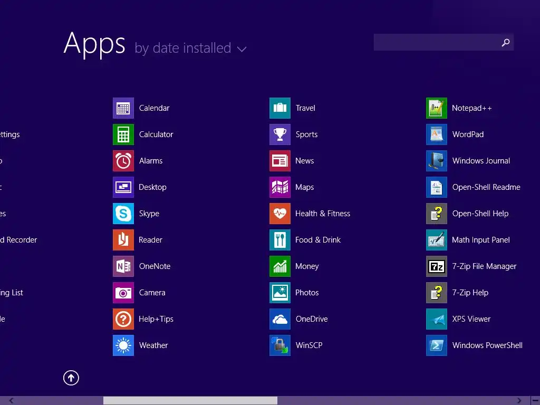The height and width of the screenshot is (405, 540).
Task: Open the News app icon
Action: [x=280, y=161]
